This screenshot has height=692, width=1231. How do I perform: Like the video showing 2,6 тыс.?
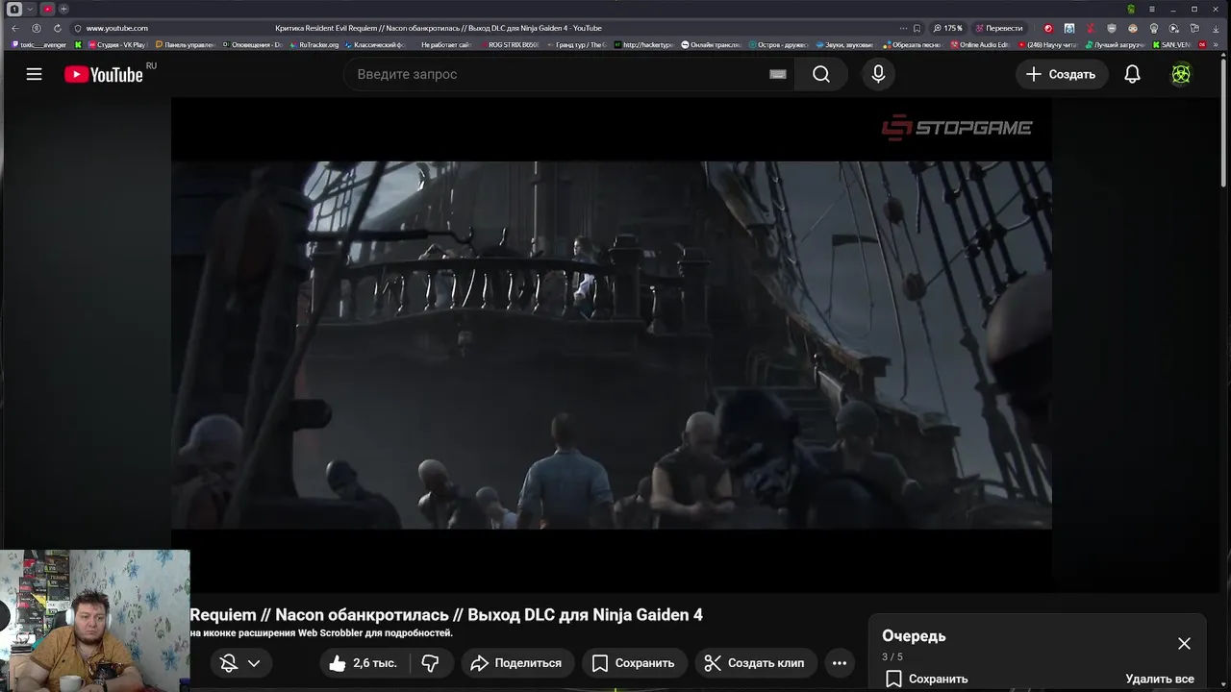[363, 663]
